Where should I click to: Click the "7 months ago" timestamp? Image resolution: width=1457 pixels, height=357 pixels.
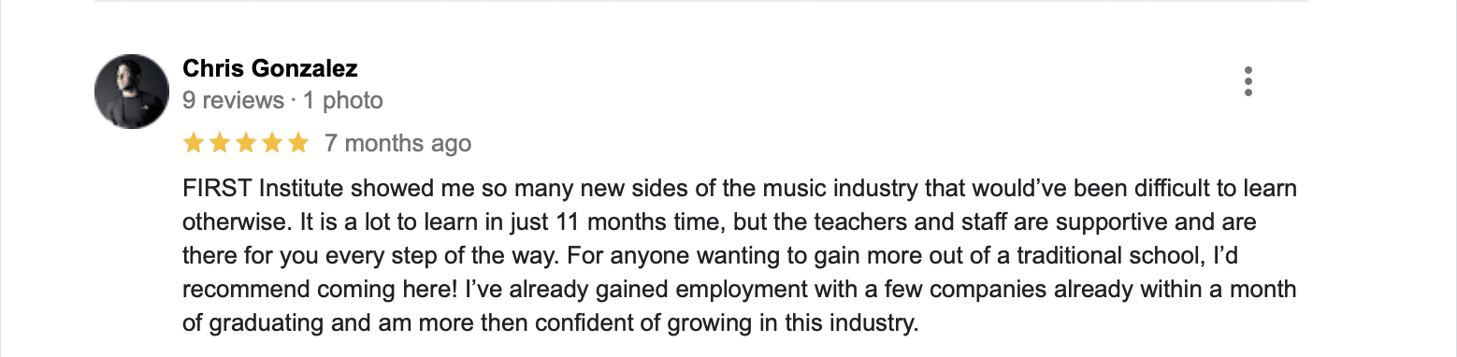coord(397,143)
